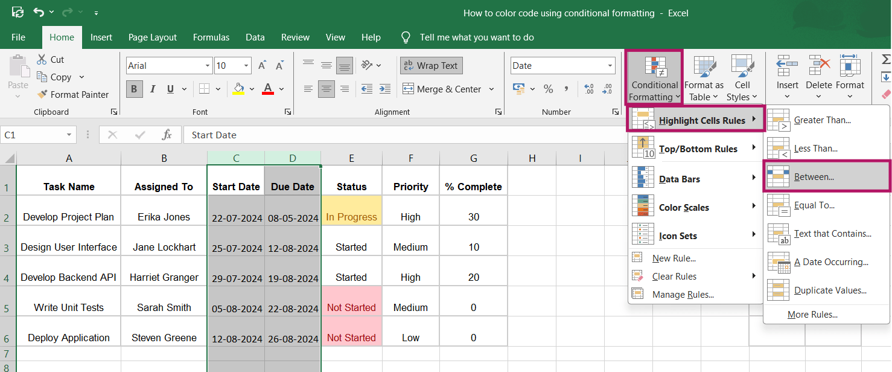Screen dimensions: 892x372
Task: Open the File tab
Action: (x=18, y=37)
